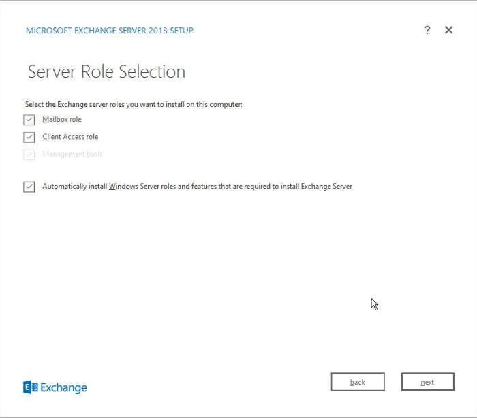Select the Client Access role label
Screen dimensions: 477x418
[x=70, y=137]
